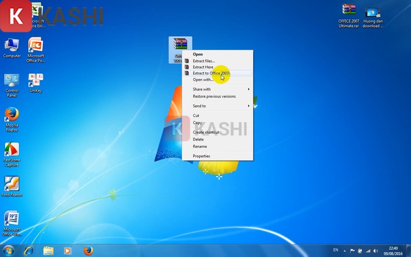The width and height of the screenshot is (411, 257).
Task: Open the taskbar clock showing 22:40
Action: [x=393, y=250]
